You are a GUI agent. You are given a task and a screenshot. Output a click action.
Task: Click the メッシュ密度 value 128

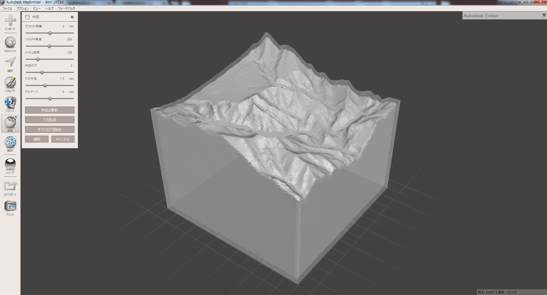69,53
